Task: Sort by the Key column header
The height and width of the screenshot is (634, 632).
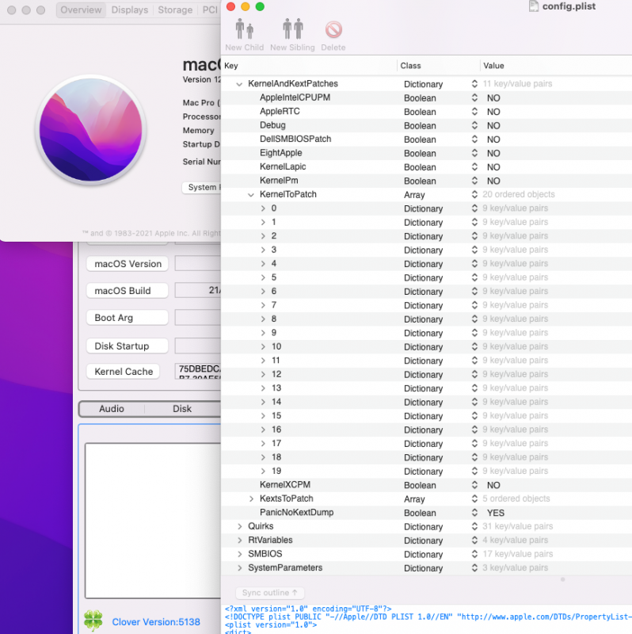Action: 309,66
